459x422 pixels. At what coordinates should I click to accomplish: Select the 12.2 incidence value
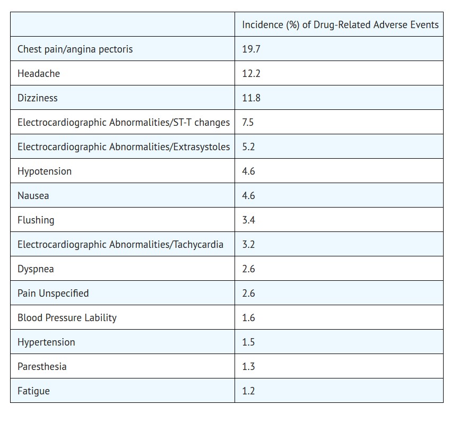click(251, 74)
